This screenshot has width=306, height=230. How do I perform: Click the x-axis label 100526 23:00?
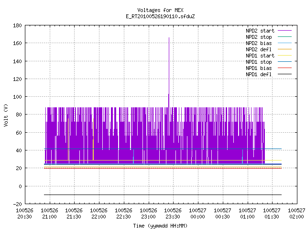149,214
